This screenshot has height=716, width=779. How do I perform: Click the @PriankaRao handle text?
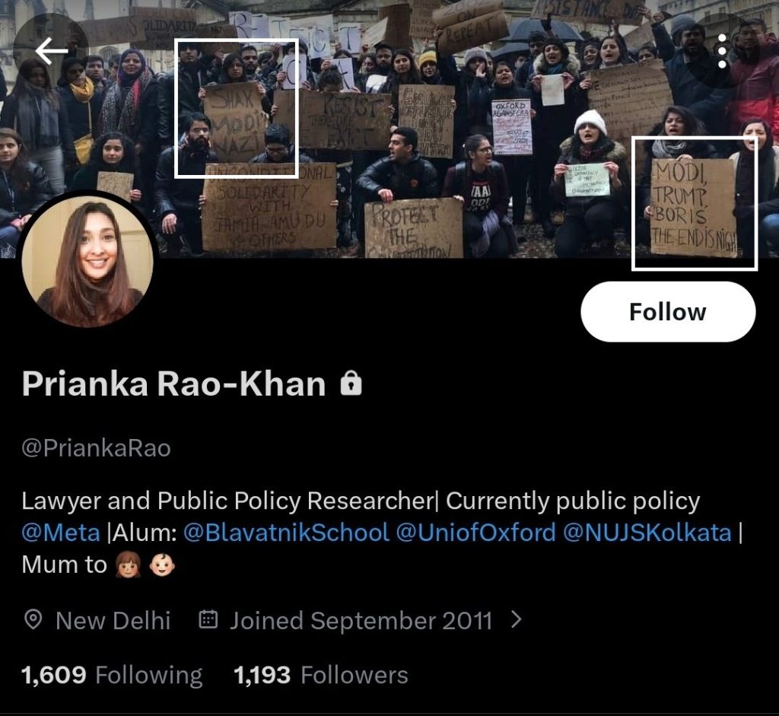[97, 448]
